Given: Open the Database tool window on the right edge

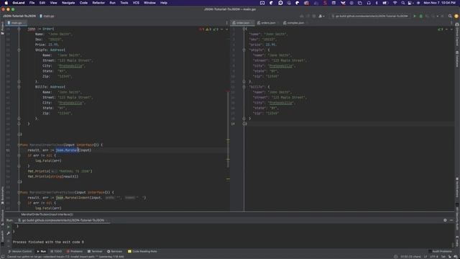Looking at the screenshot, I should [x=457, y=59].
